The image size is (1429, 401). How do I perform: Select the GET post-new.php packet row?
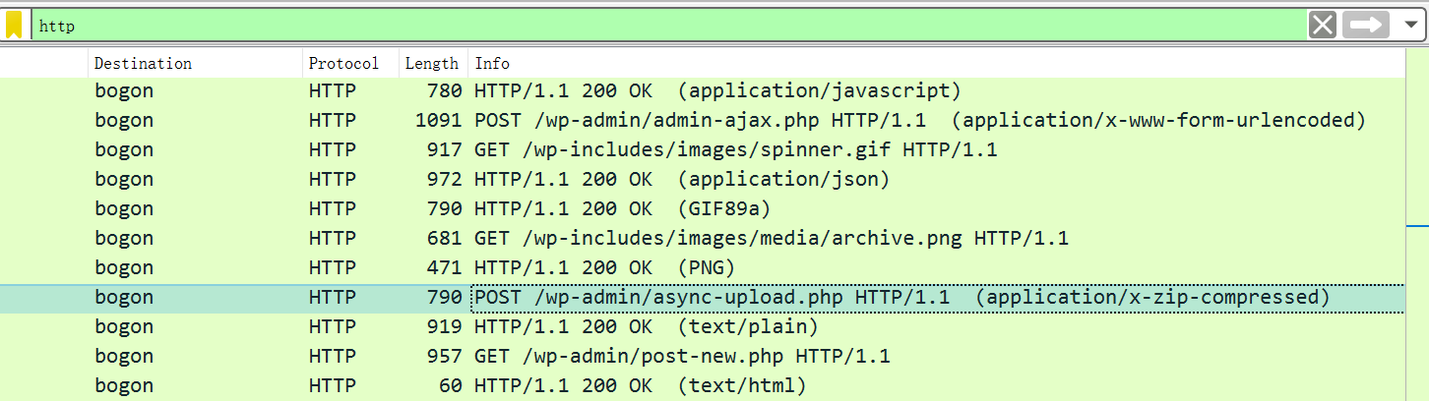point(681,356)
